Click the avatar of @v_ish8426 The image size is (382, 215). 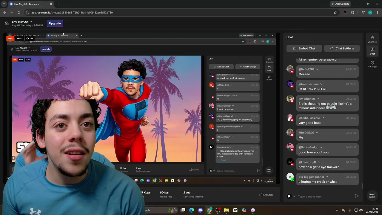tap(290, 99)
